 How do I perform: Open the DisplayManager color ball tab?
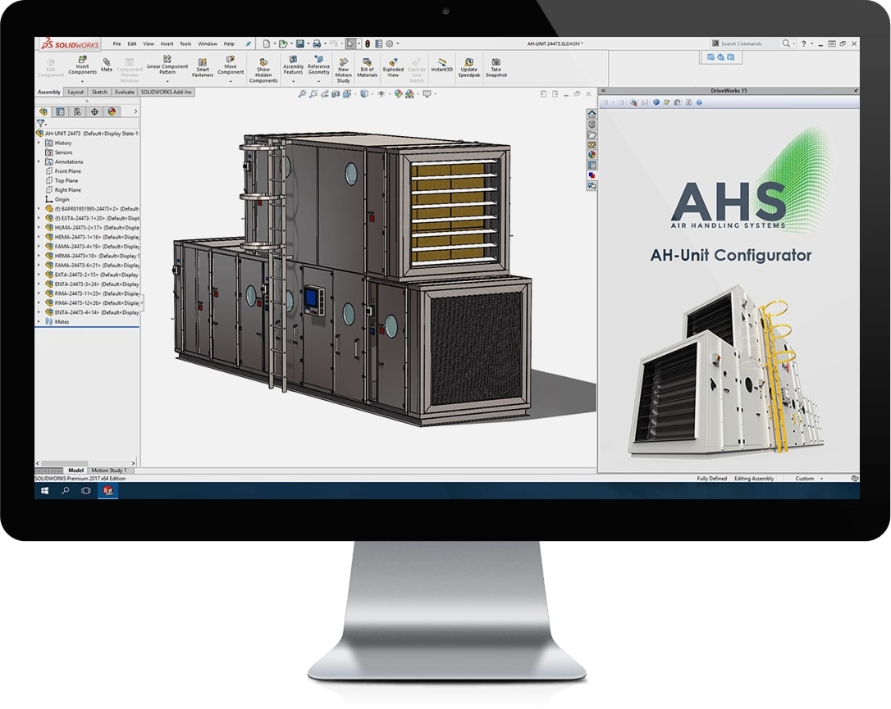pos(112,111)
